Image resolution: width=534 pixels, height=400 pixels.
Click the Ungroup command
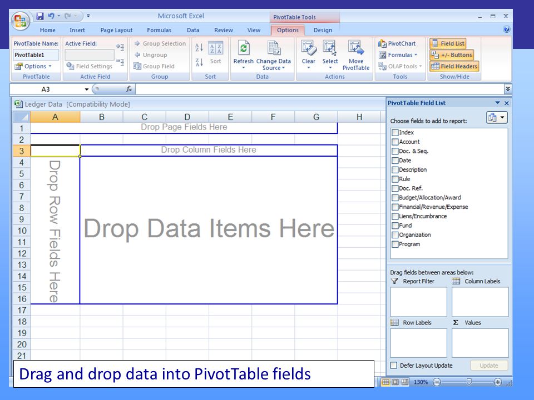tap(151, 55)
